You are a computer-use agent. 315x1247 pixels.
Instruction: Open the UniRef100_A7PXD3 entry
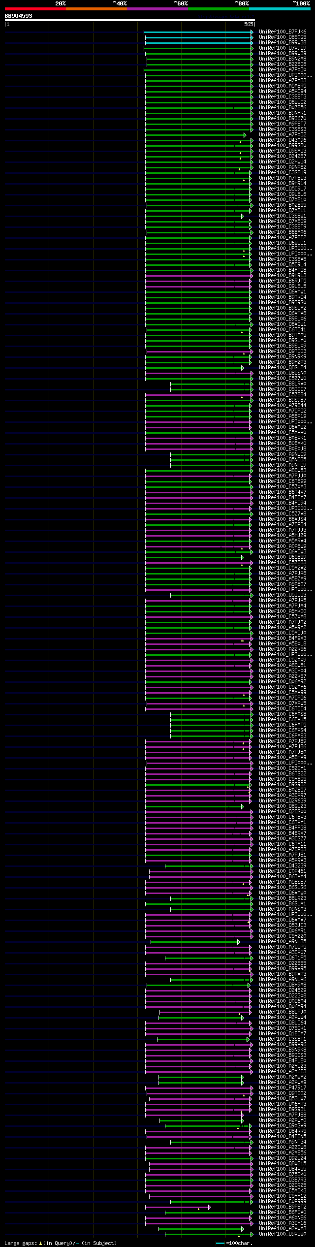pos(283,81)
